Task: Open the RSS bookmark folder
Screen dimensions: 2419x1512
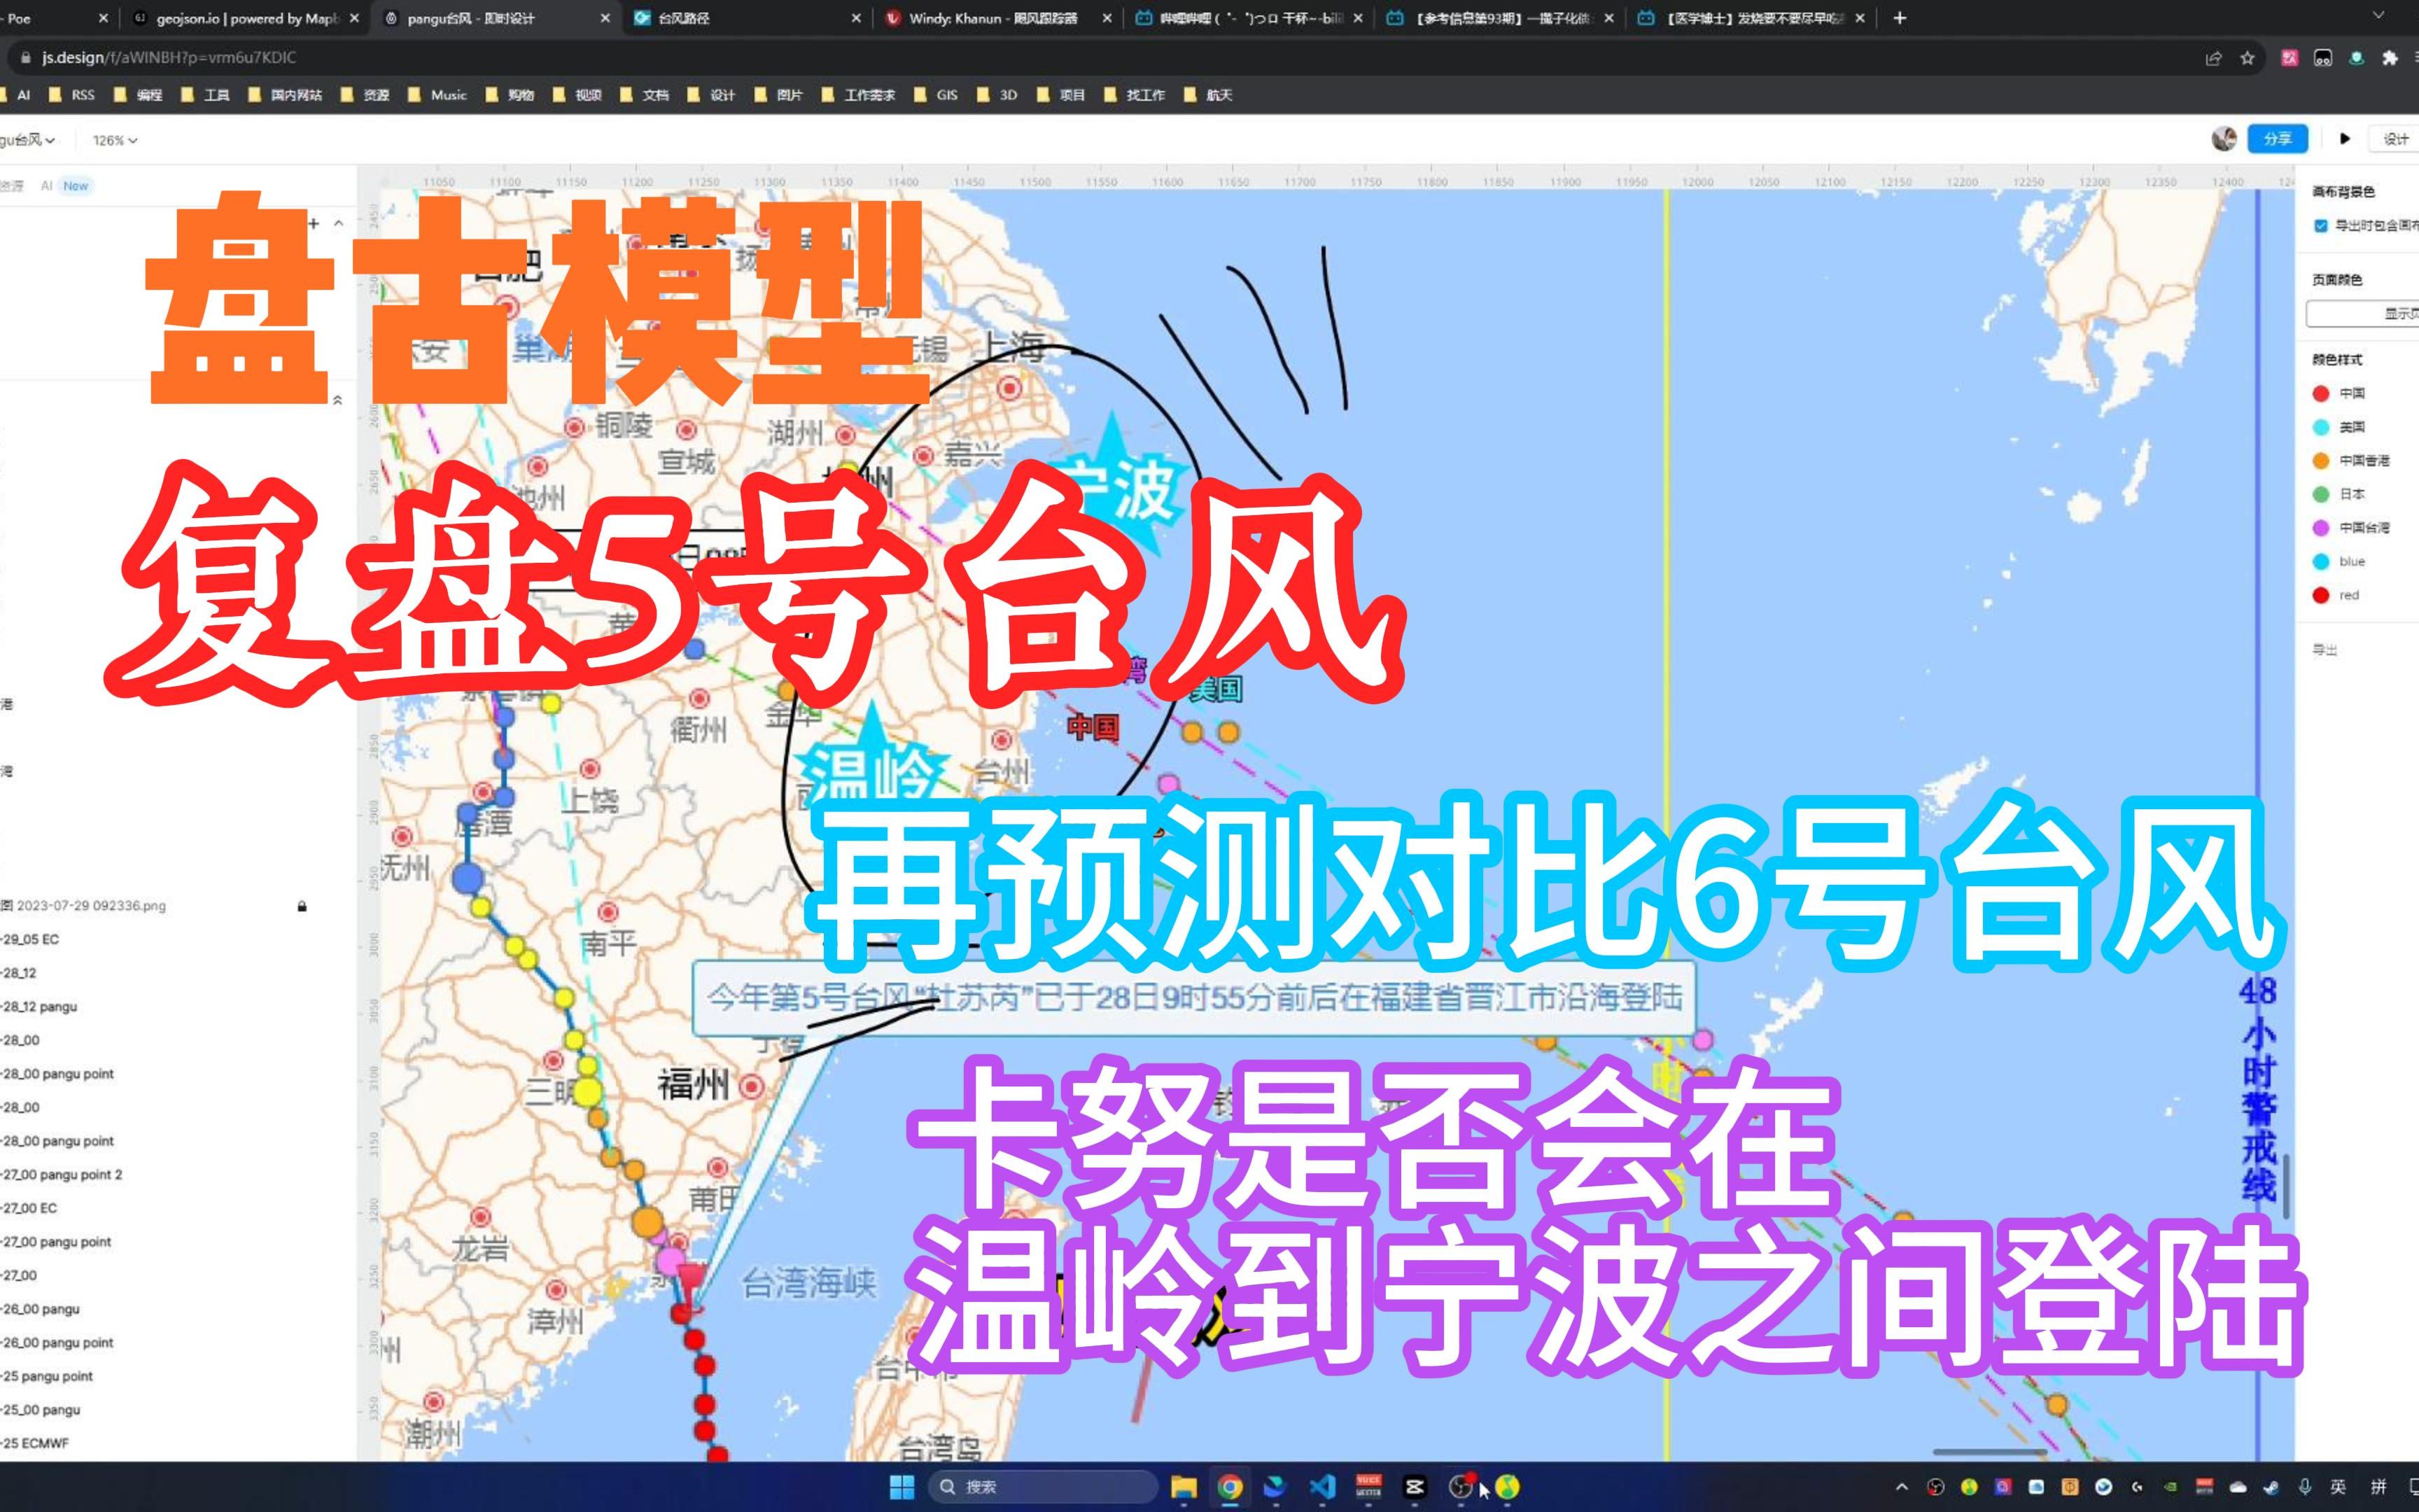Action: (x=72, y=95)
